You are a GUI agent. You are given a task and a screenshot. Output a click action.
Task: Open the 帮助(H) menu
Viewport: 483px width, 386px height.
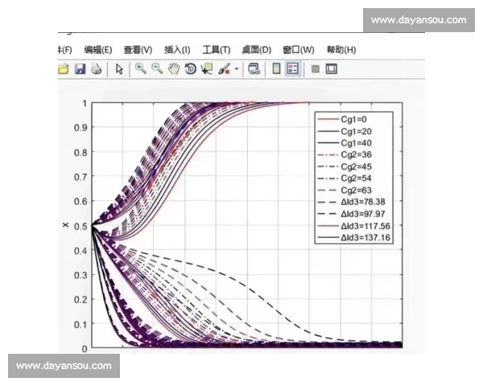341,50
